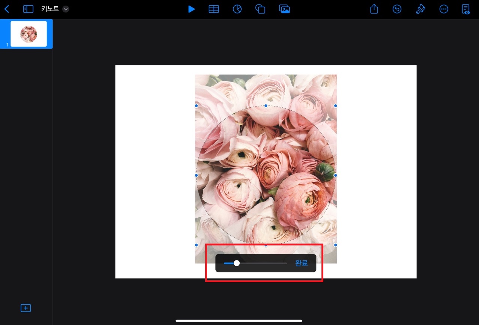Play the slideshow
The image size is (479, 325).
coord(191,9)
